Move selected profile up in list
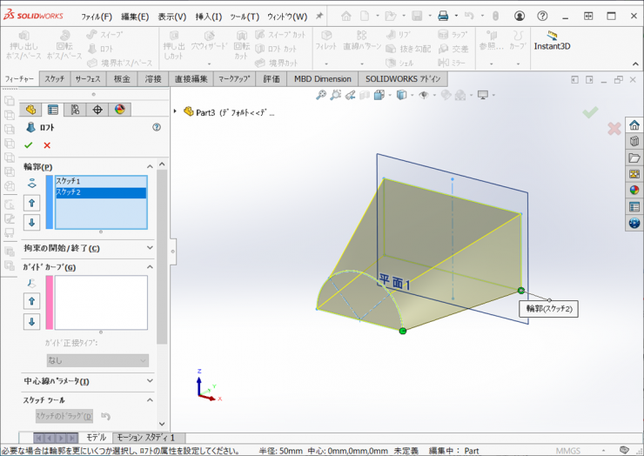This screenshot has height=456, width=644. pyautogui.click(x=32, y=203)
